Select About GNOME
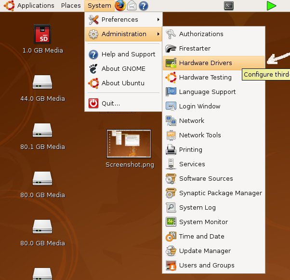 (x=123, y=68)
